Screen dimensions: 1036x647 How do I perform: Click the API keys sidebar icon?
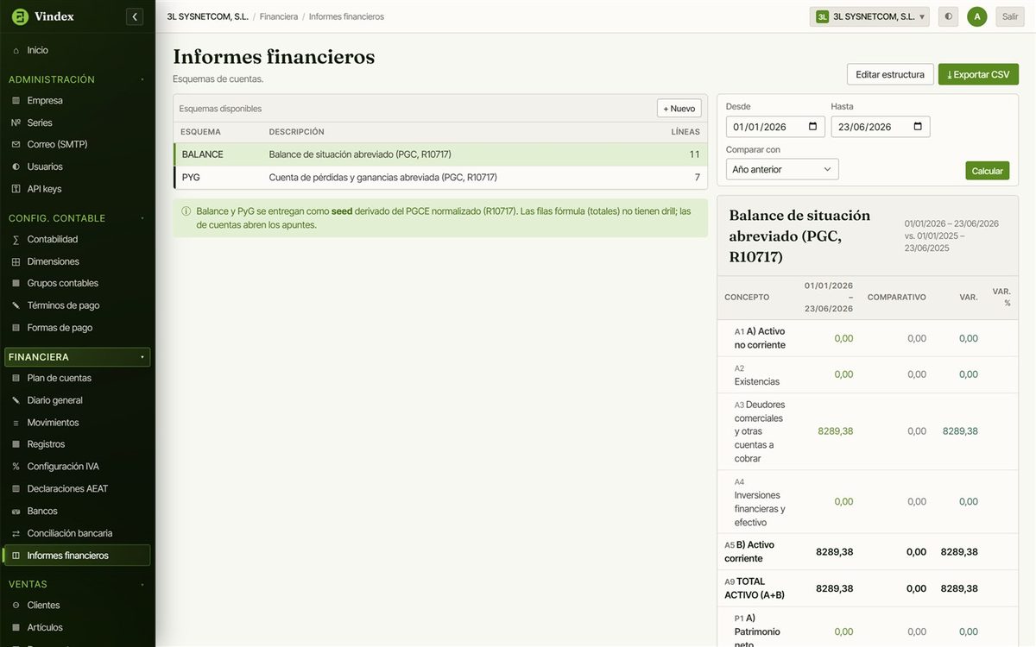[16, 189]
